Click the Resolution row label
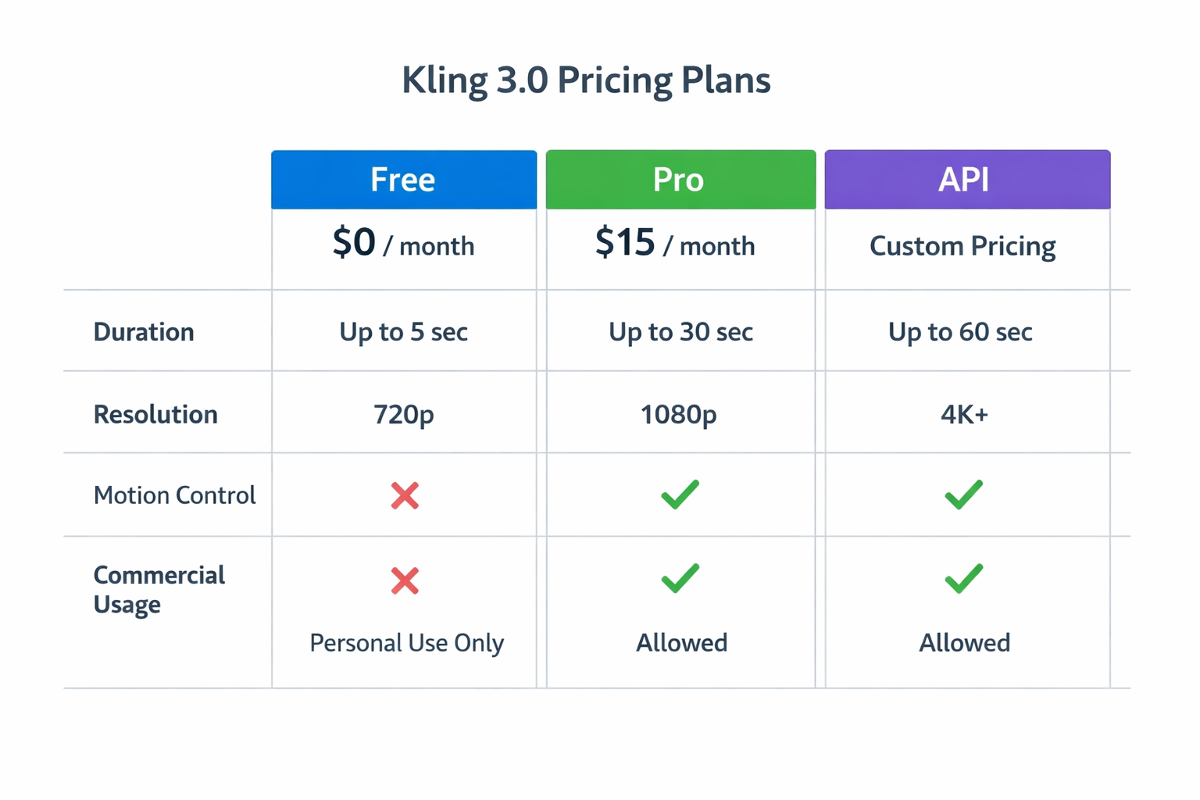Screen dimensions: 1200x800 pos(155,414)
